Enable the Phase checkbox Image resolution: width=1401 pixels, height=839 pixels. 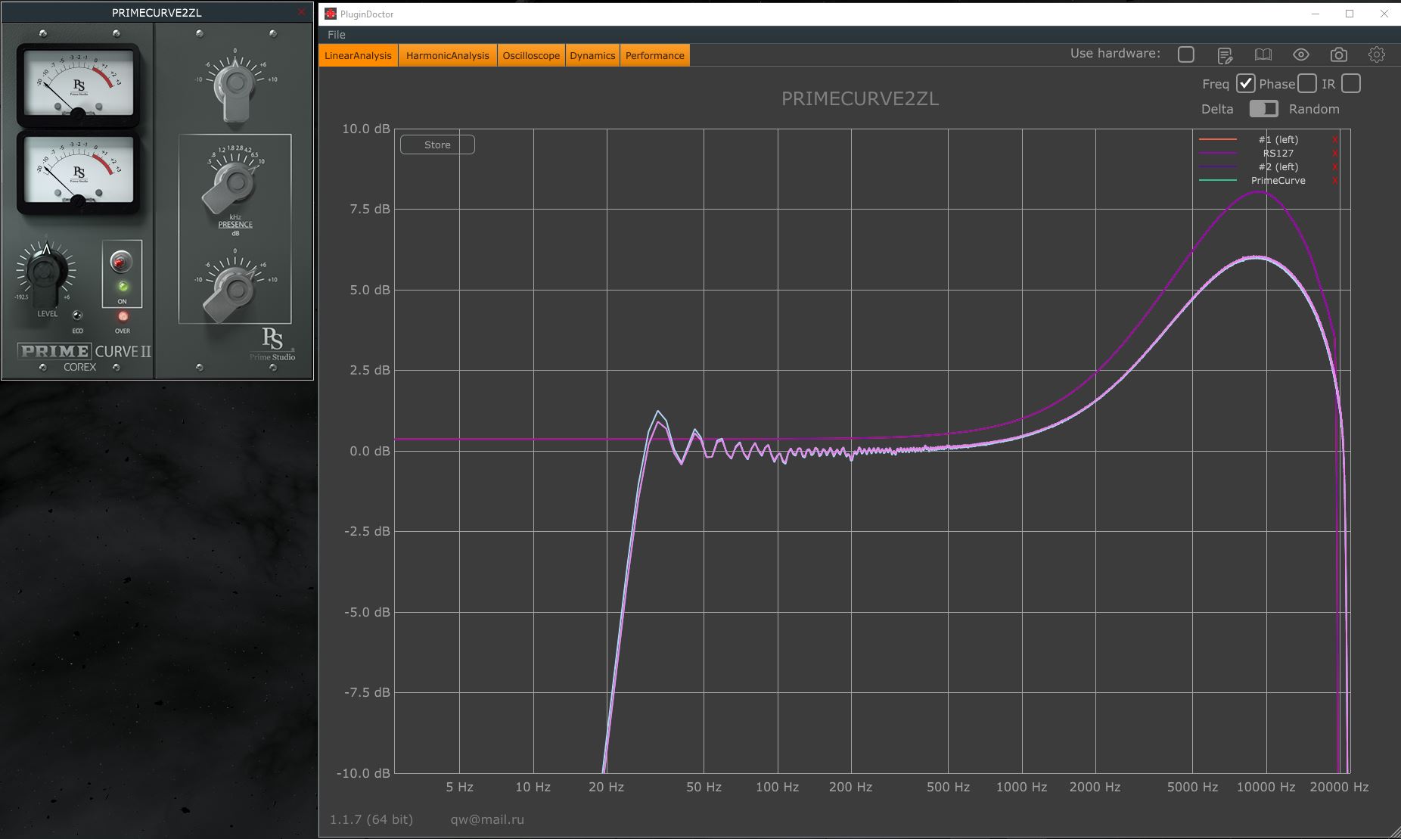tap(1307, 83)
